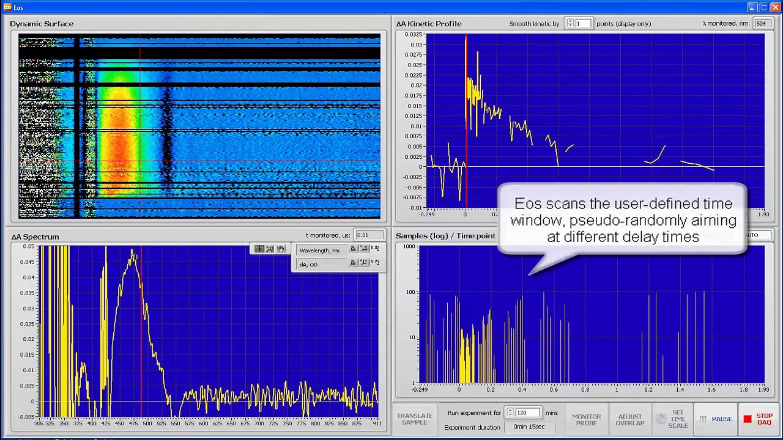Click the Adjust Overlap button
This screenshot has height=440, width=783.
tap(630, 419)
